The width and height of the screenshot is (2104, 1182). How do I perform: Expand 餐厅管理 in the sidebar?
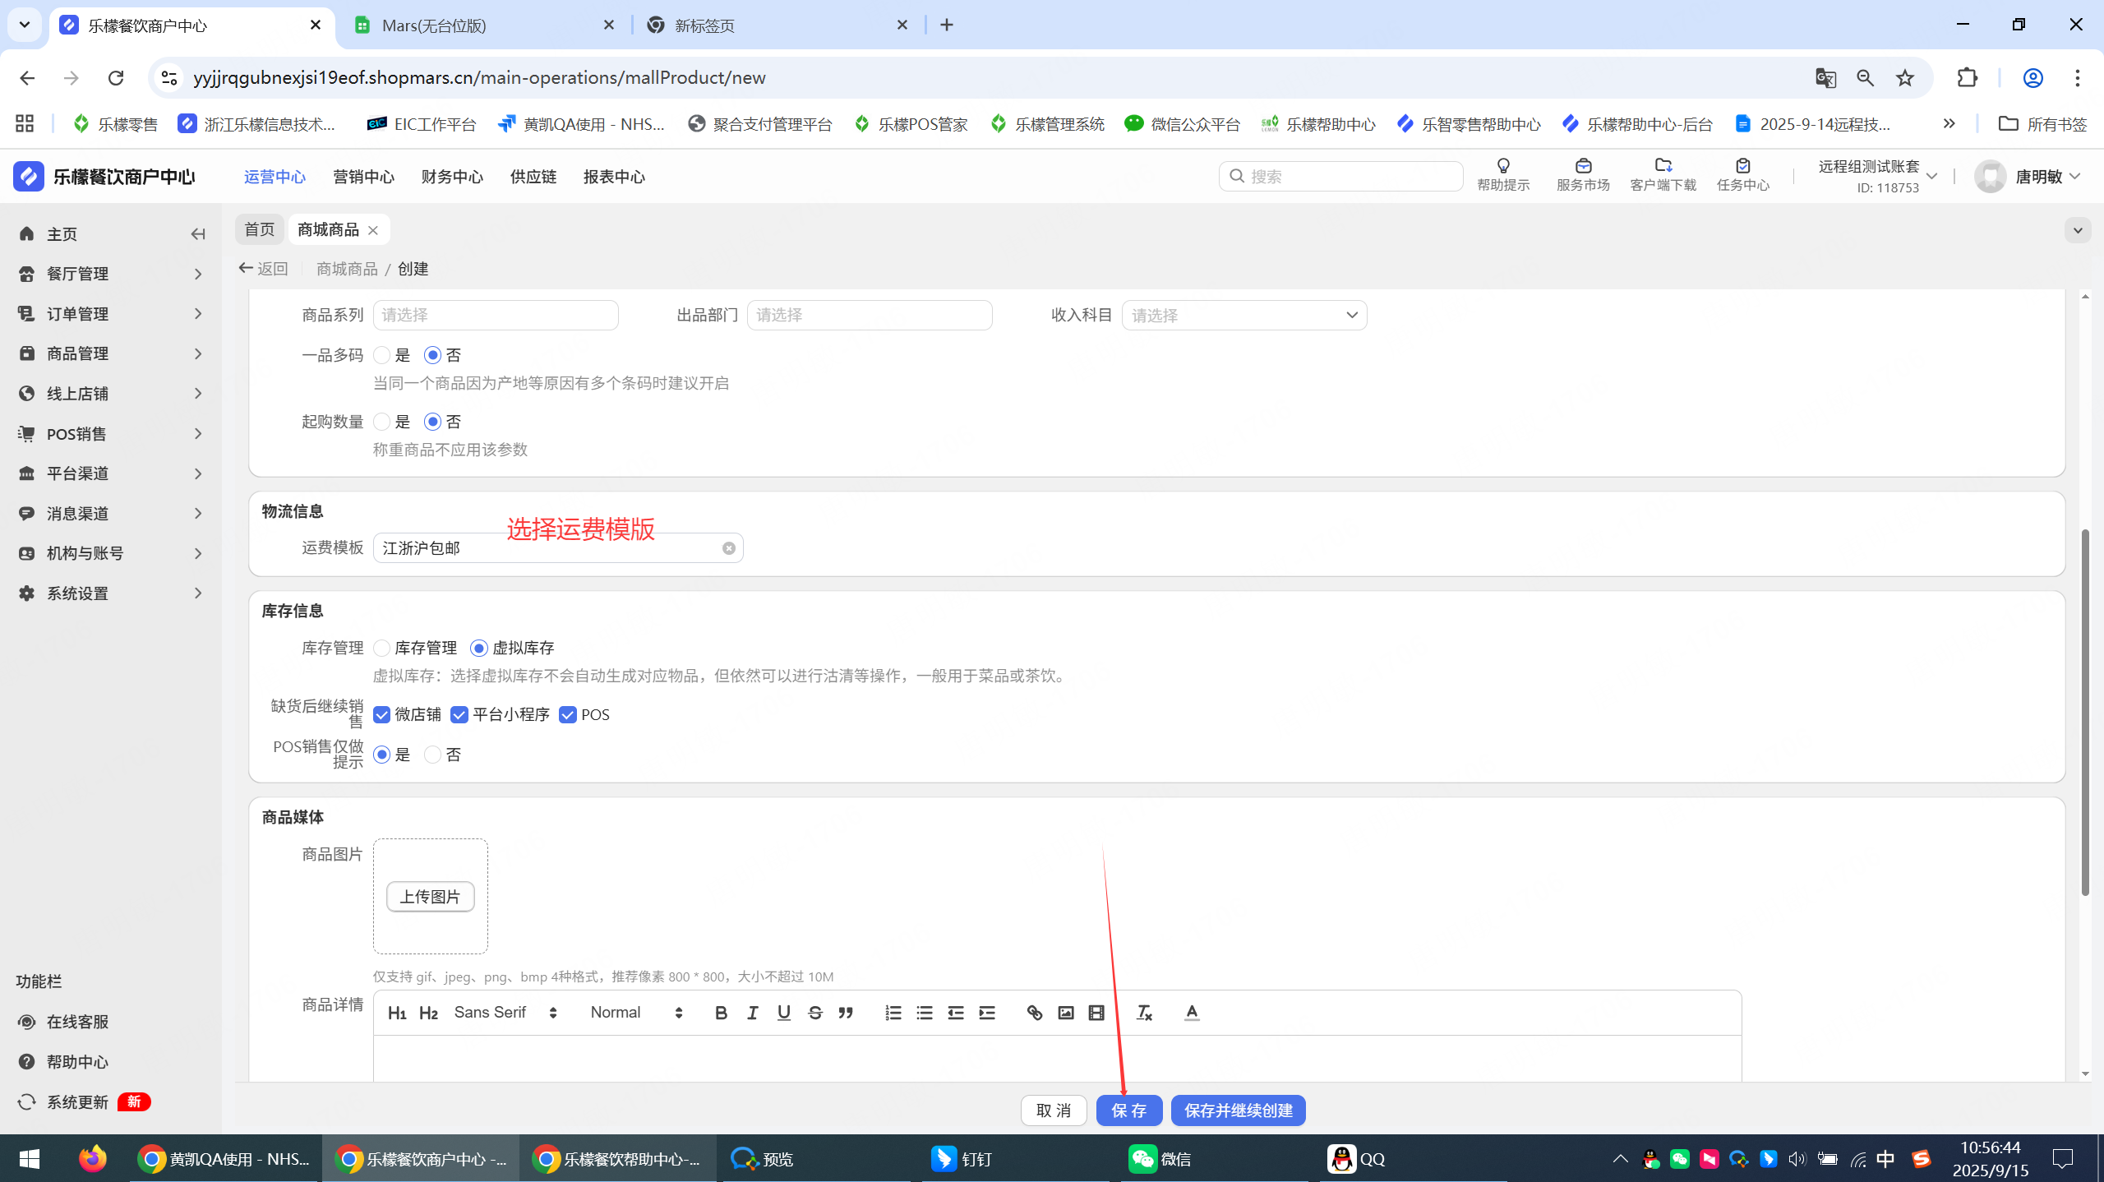[111, 274]
